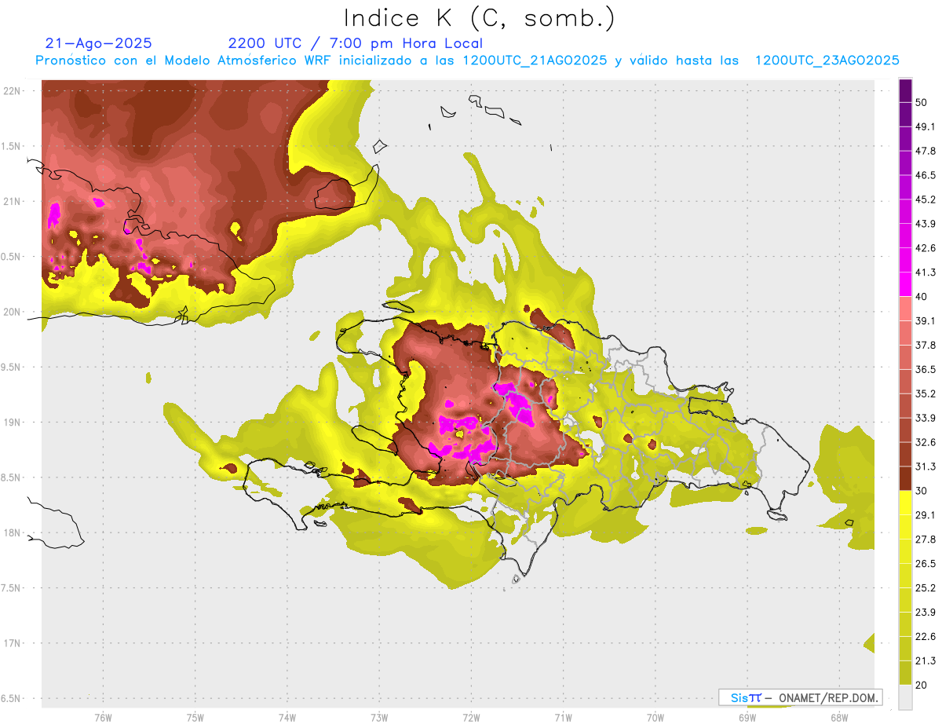The height and width of the screenshot is (728, 942).
Task: Click the time text "2200 UTC / 7:00 pm Hora Local"
Action: (356, 43)
